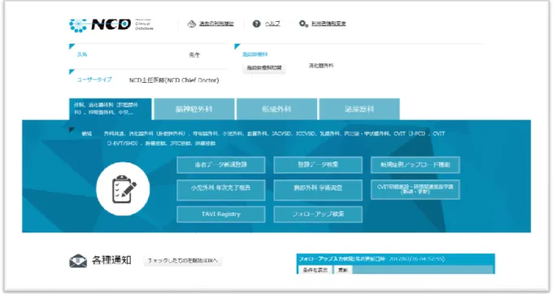Click the new patient data registration button
This screenshot has height=294, width=553.
(x=220, y=165)
